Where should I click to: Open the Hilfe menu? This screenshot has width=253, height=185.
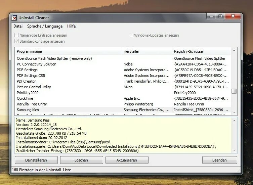[x=72, y=26]
